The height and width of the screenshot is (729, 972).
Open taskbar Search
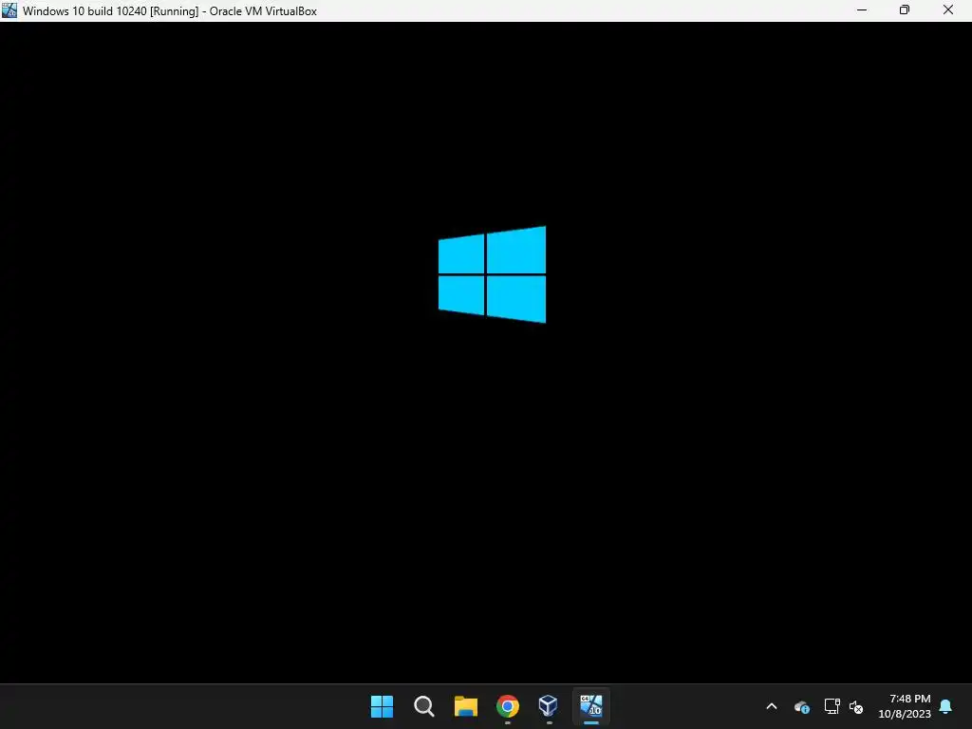424,706
